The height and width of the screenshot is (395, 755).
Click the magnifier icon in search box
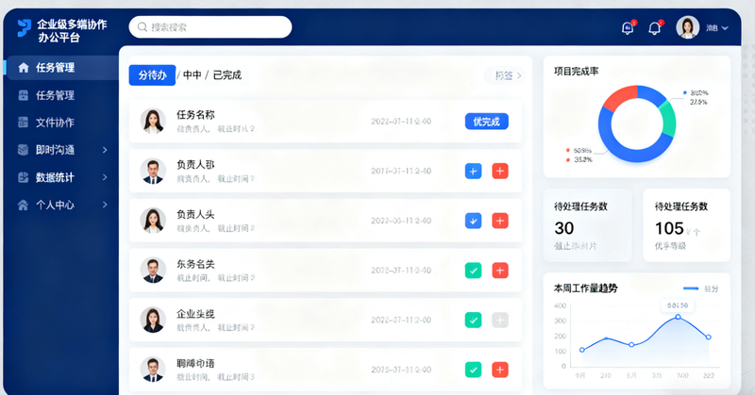point(143,27)
